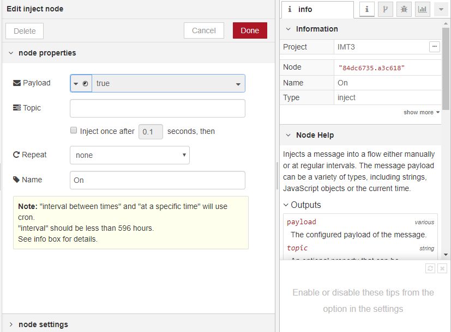
Task: Collapse the Outputs section
Action: (x=286, y=205)
